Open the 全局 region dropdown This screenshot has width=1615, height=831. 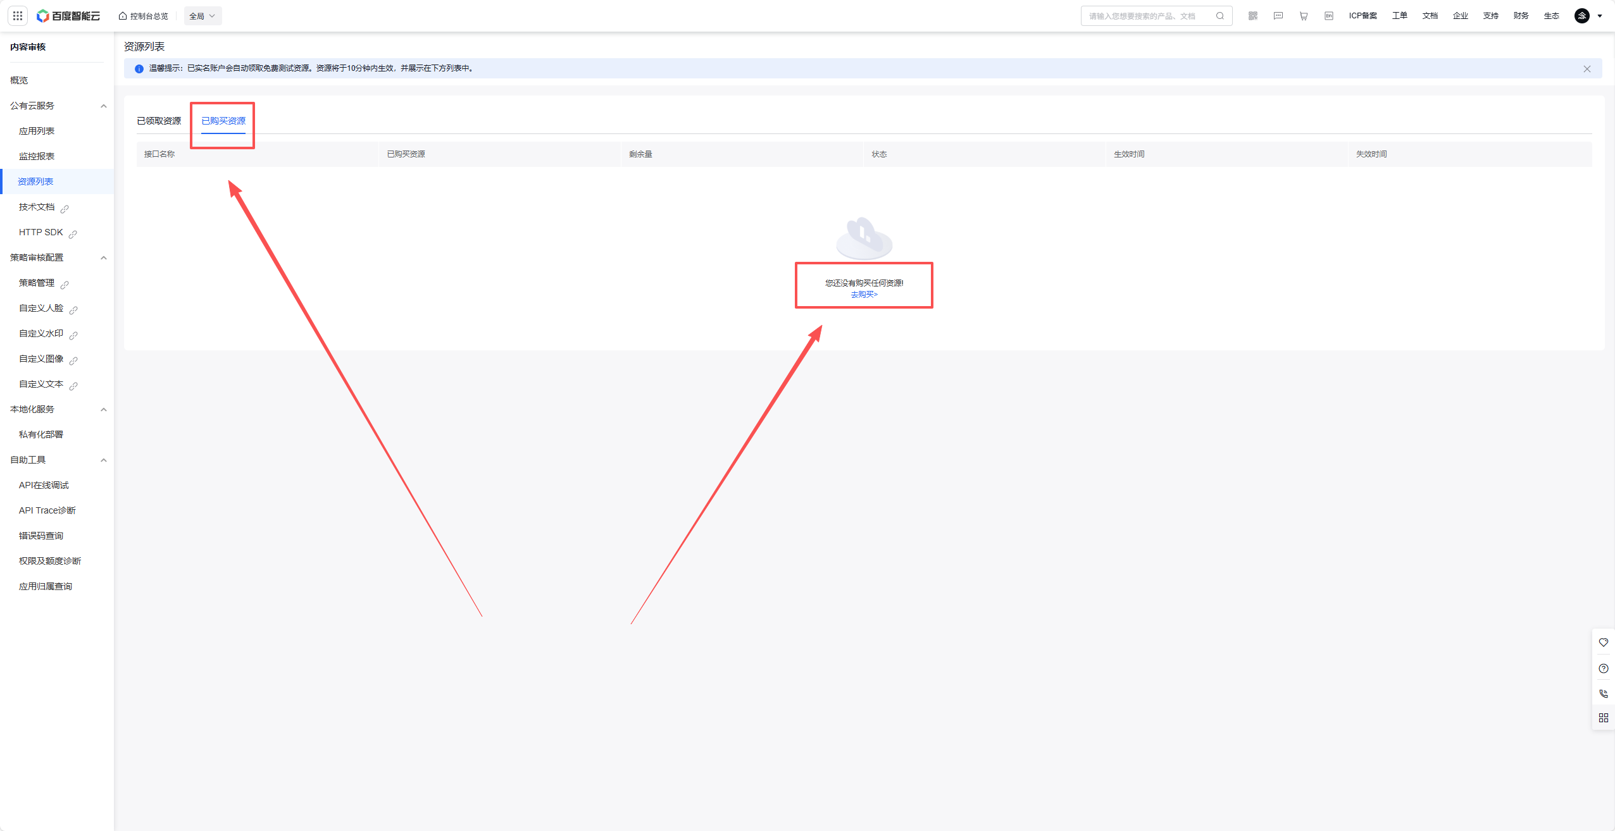(x=203, y=16)
